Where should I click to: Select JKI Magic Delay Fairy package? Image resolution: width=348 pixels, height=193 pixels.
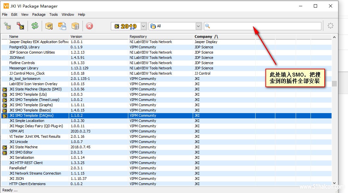point(166,126)
